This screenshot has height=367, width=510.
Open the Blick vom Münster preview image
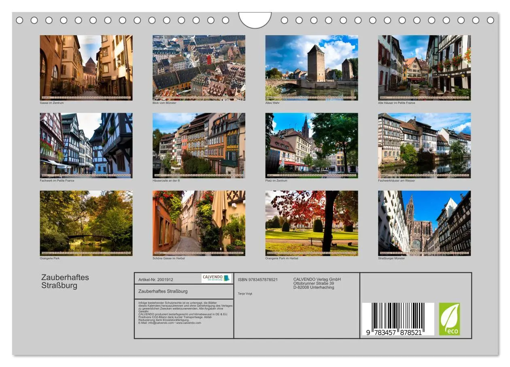pos(199,67)
